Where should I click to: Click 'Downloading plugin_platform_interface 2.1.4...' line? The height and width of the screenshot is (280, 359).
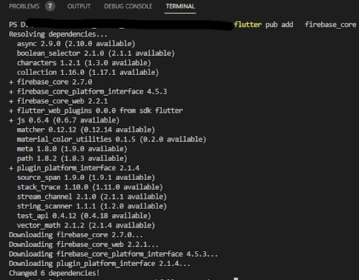pyautogui.click(x=100, y=264)
